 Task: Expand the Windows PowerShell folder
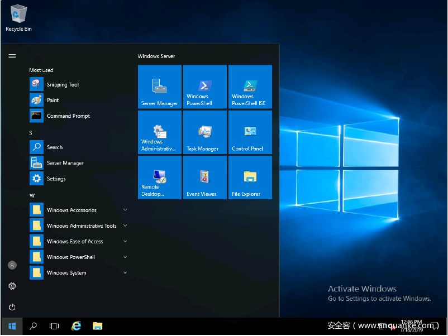[78, 257]
